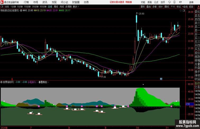Click the mobile phone icon in the top bar
This screenshot has width=200, height=129.
[x=174, y=2]
